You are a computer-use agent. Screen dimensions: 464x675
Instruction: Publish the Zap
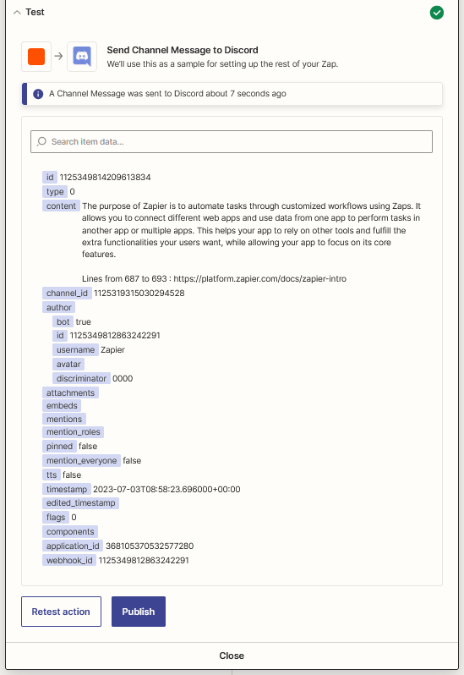(x=139, y=612)
